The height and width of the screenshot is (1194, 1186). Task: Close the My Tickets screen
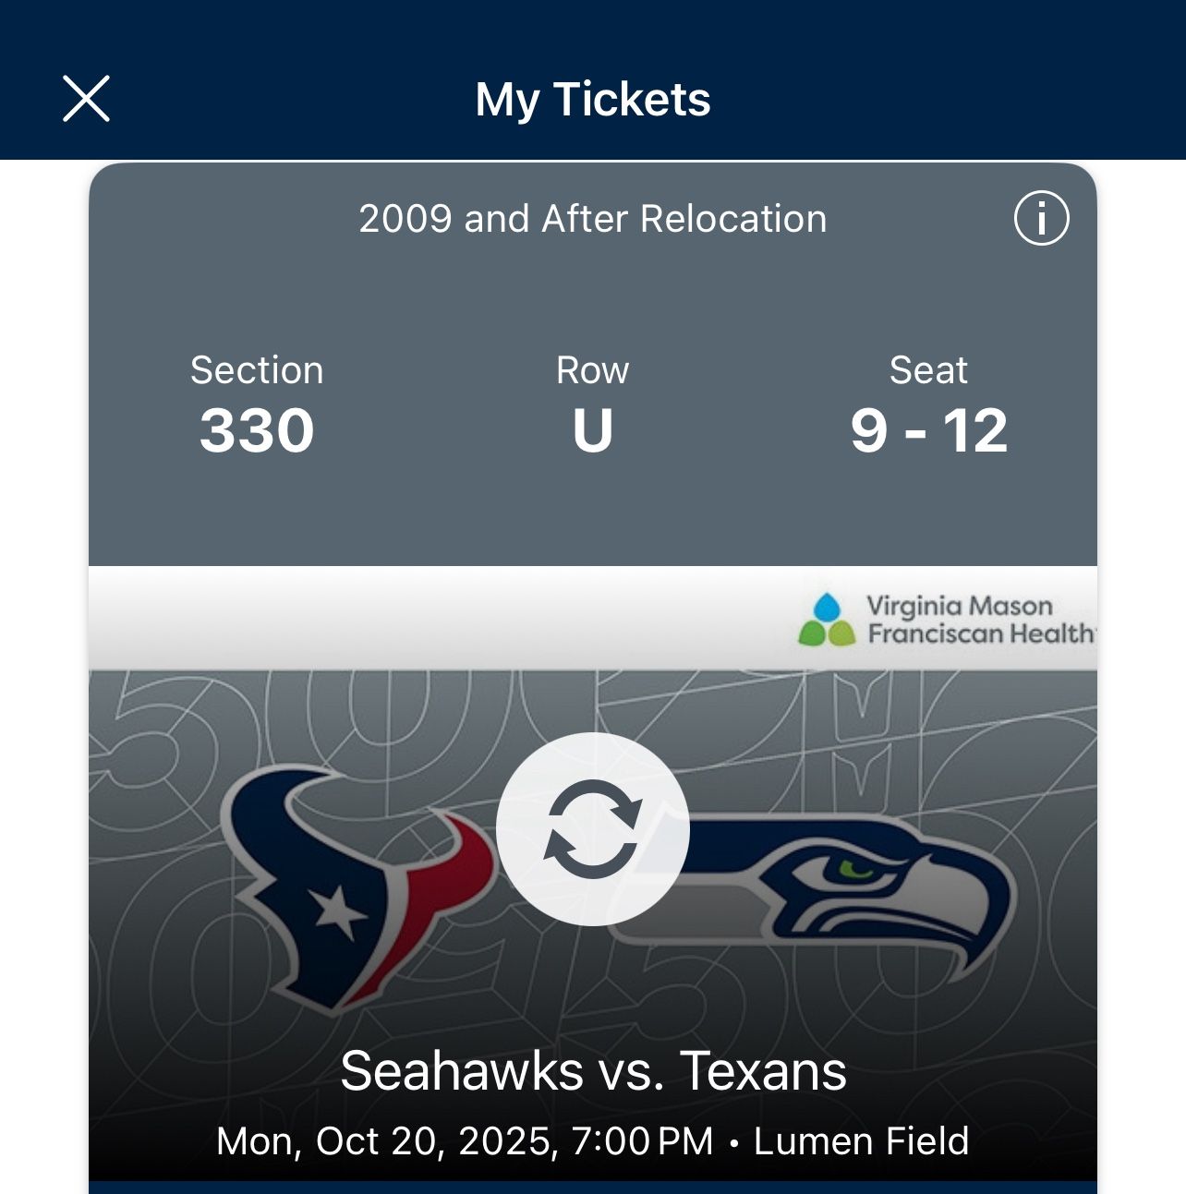[x=86, y=99]
